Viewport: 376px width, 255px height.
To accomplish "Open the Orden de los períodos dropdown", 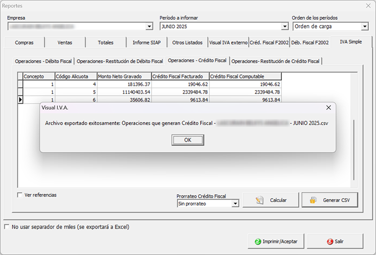I will pyautogui.click(x=364, y=27).
